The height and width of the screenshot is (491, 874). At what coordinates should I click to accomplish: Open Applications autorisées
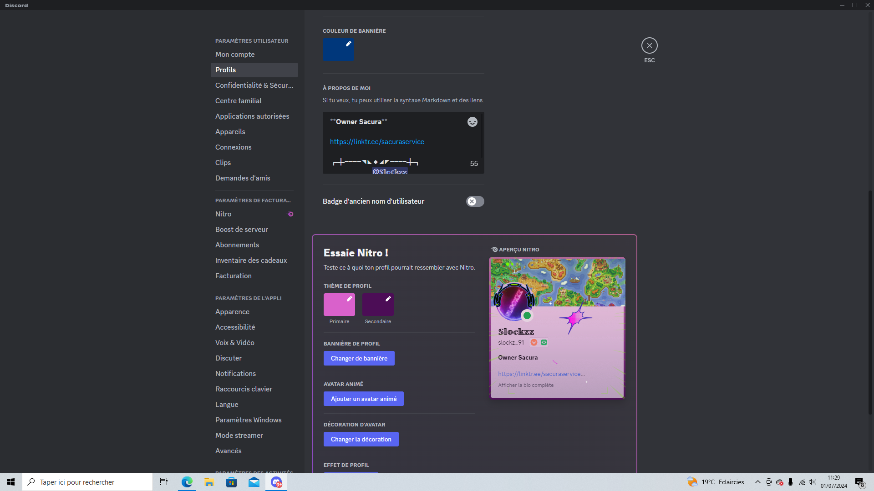coord(254,116)
